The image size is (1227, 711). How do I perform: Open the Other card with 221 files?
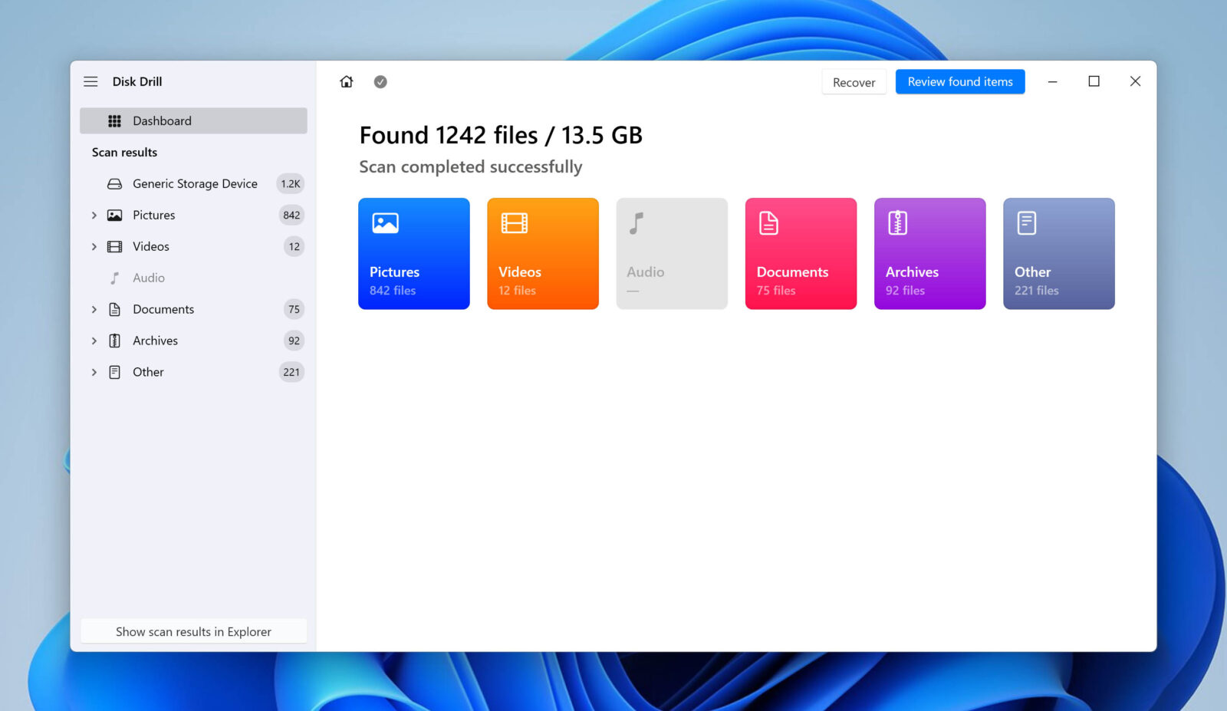(1058, 253)
